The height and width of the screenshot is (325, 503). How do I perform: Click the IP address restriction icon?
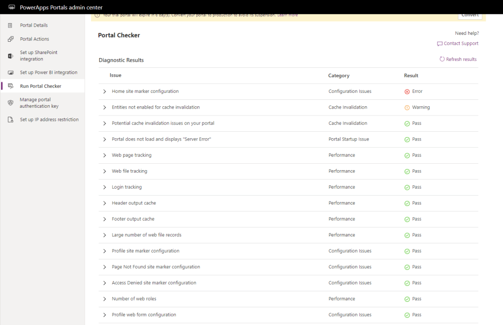pos(10,119)
